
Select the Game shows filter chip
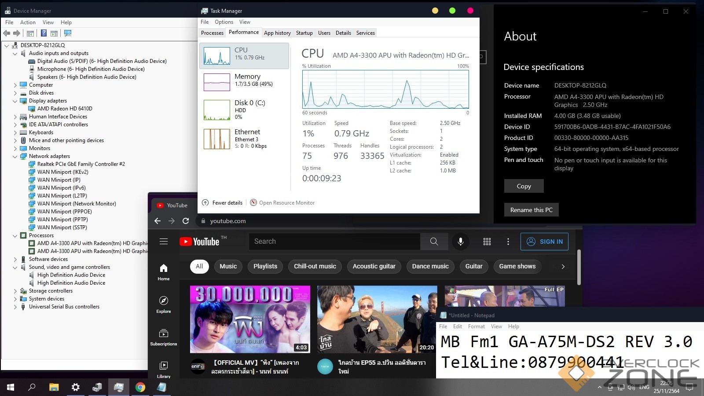click(517, 266)
